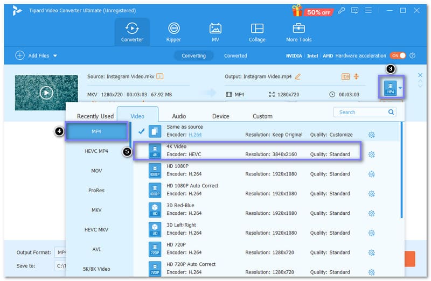Click the 50% off gift promotion
This screenshot has width=431, height=281.
click(x=313, y=11)
